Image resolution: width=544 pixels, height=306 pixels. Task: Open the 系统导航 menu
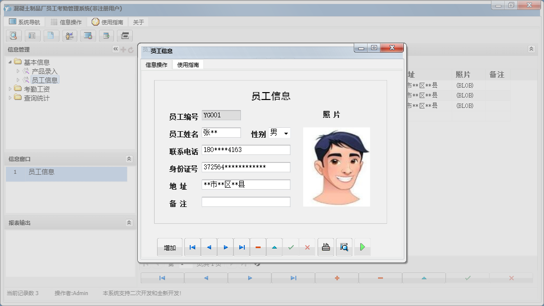(x=26, y=21)
